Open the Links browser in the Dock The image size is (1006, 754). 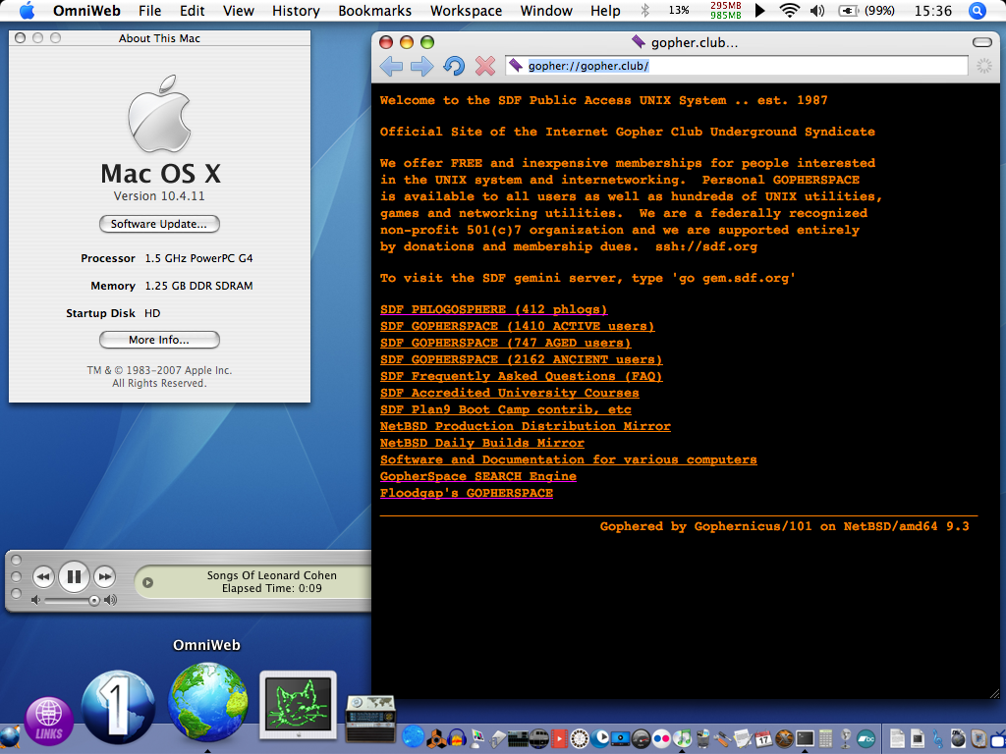tap(49, 721)
